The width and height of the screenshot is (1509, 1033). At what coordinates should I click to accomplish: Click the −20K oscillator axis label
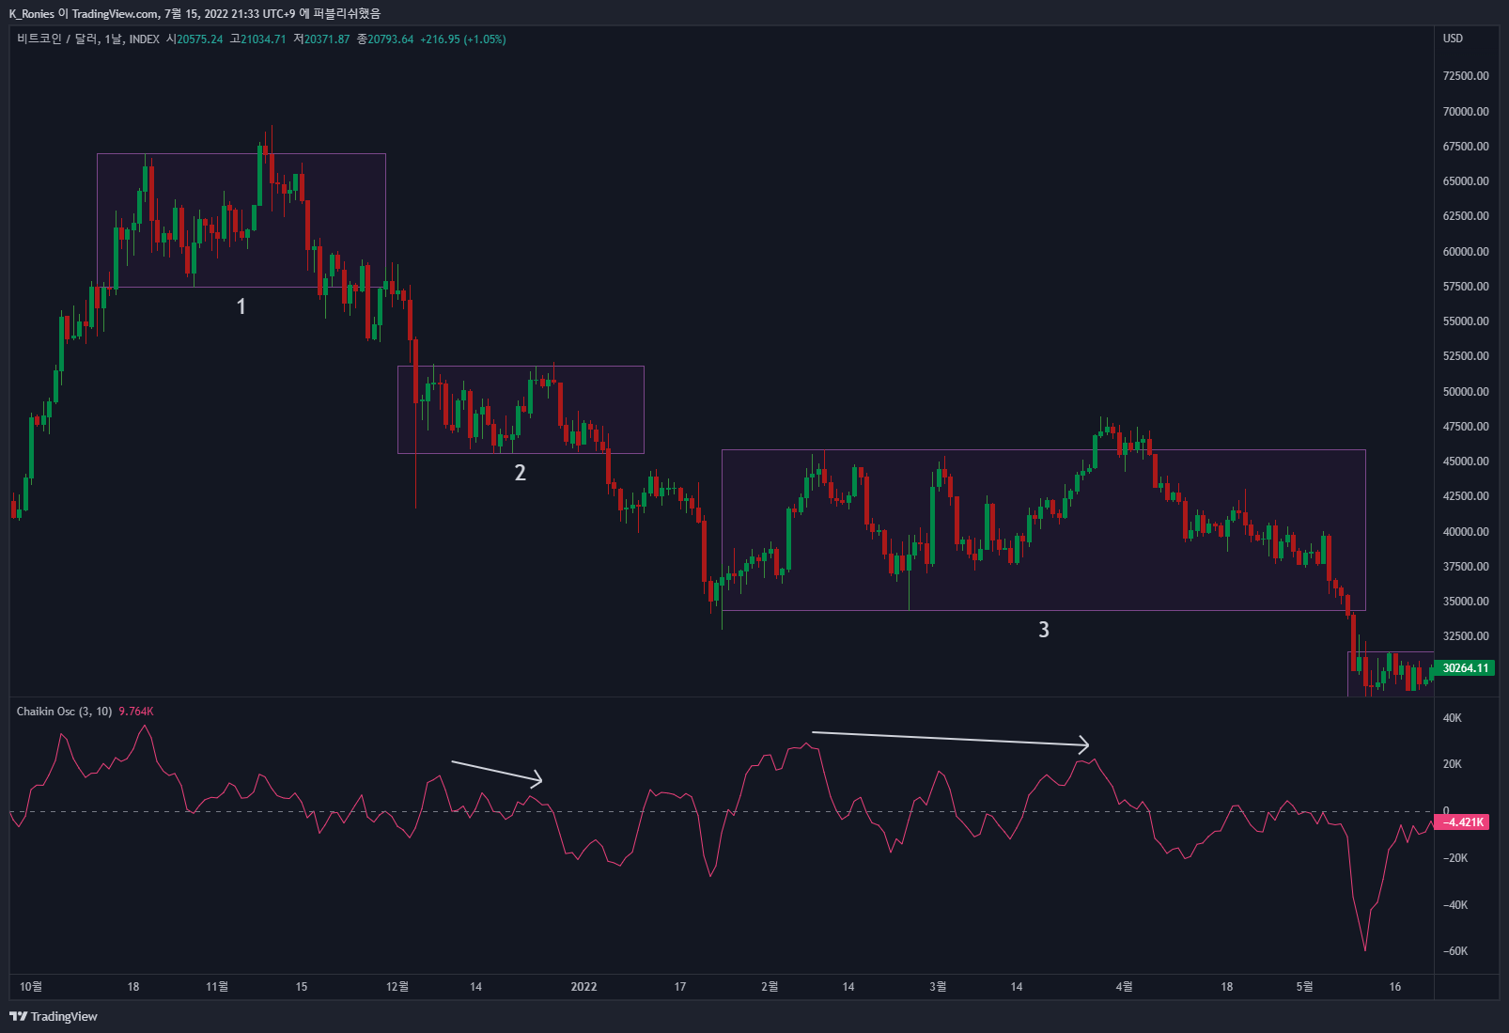1455,858
